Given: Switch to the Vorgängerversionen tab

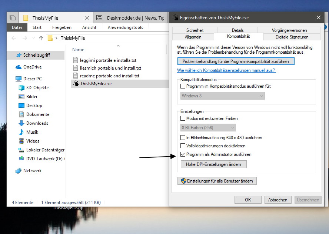Looking at the screenshot, I should point(289,30).
